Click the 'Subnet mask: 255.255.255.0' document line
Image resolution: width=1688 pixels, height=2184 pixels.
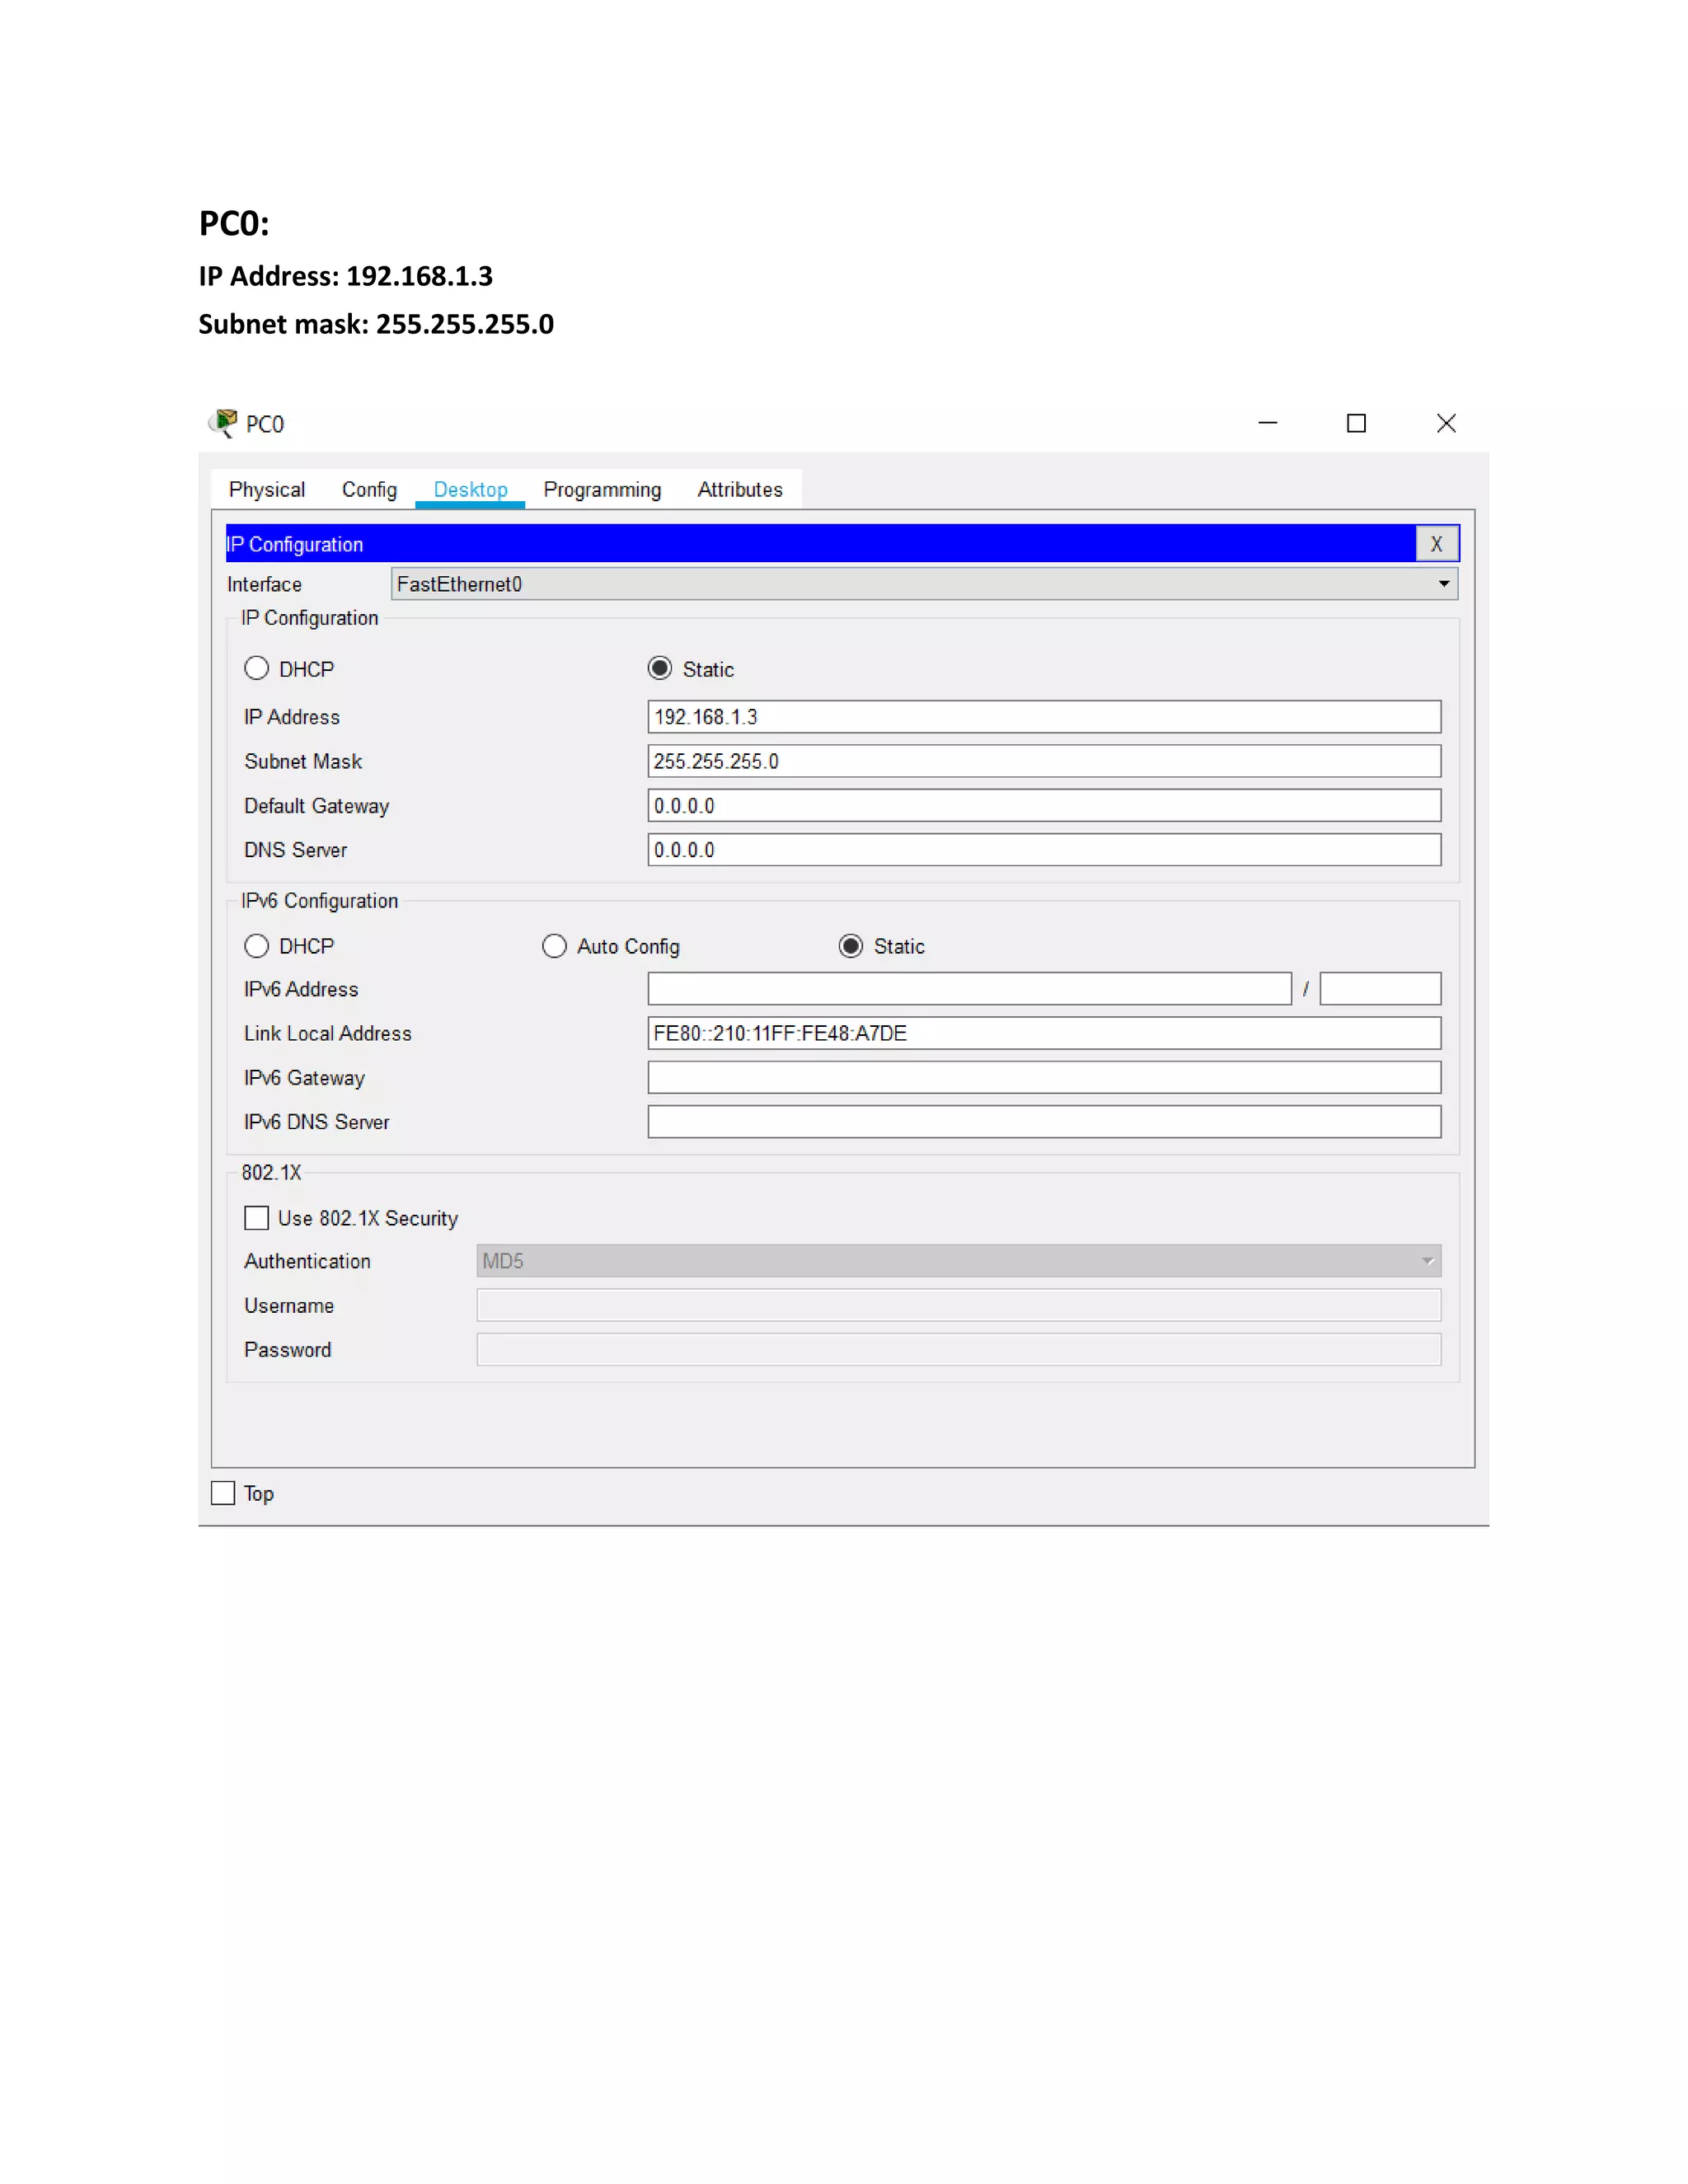click(x=376, y=324)
